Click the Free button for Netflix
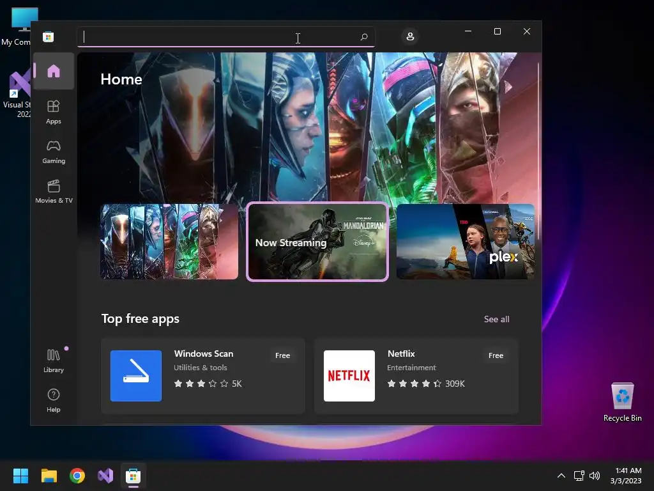This screenshot has height=491, width=654. [x=496, y=355]
